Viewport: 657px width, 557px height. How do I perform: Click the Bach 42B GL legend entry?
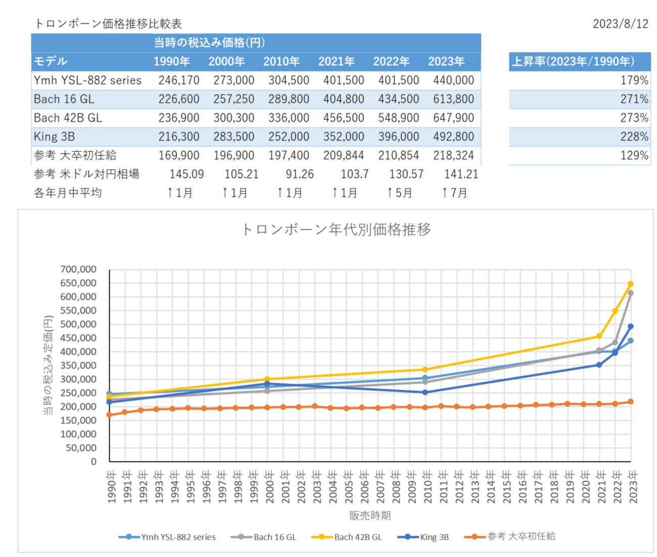[347, 537]
